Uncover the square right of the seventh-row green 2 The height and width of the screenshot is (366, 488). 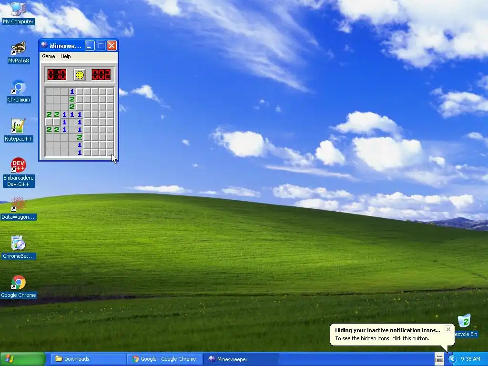click(88, 137)
